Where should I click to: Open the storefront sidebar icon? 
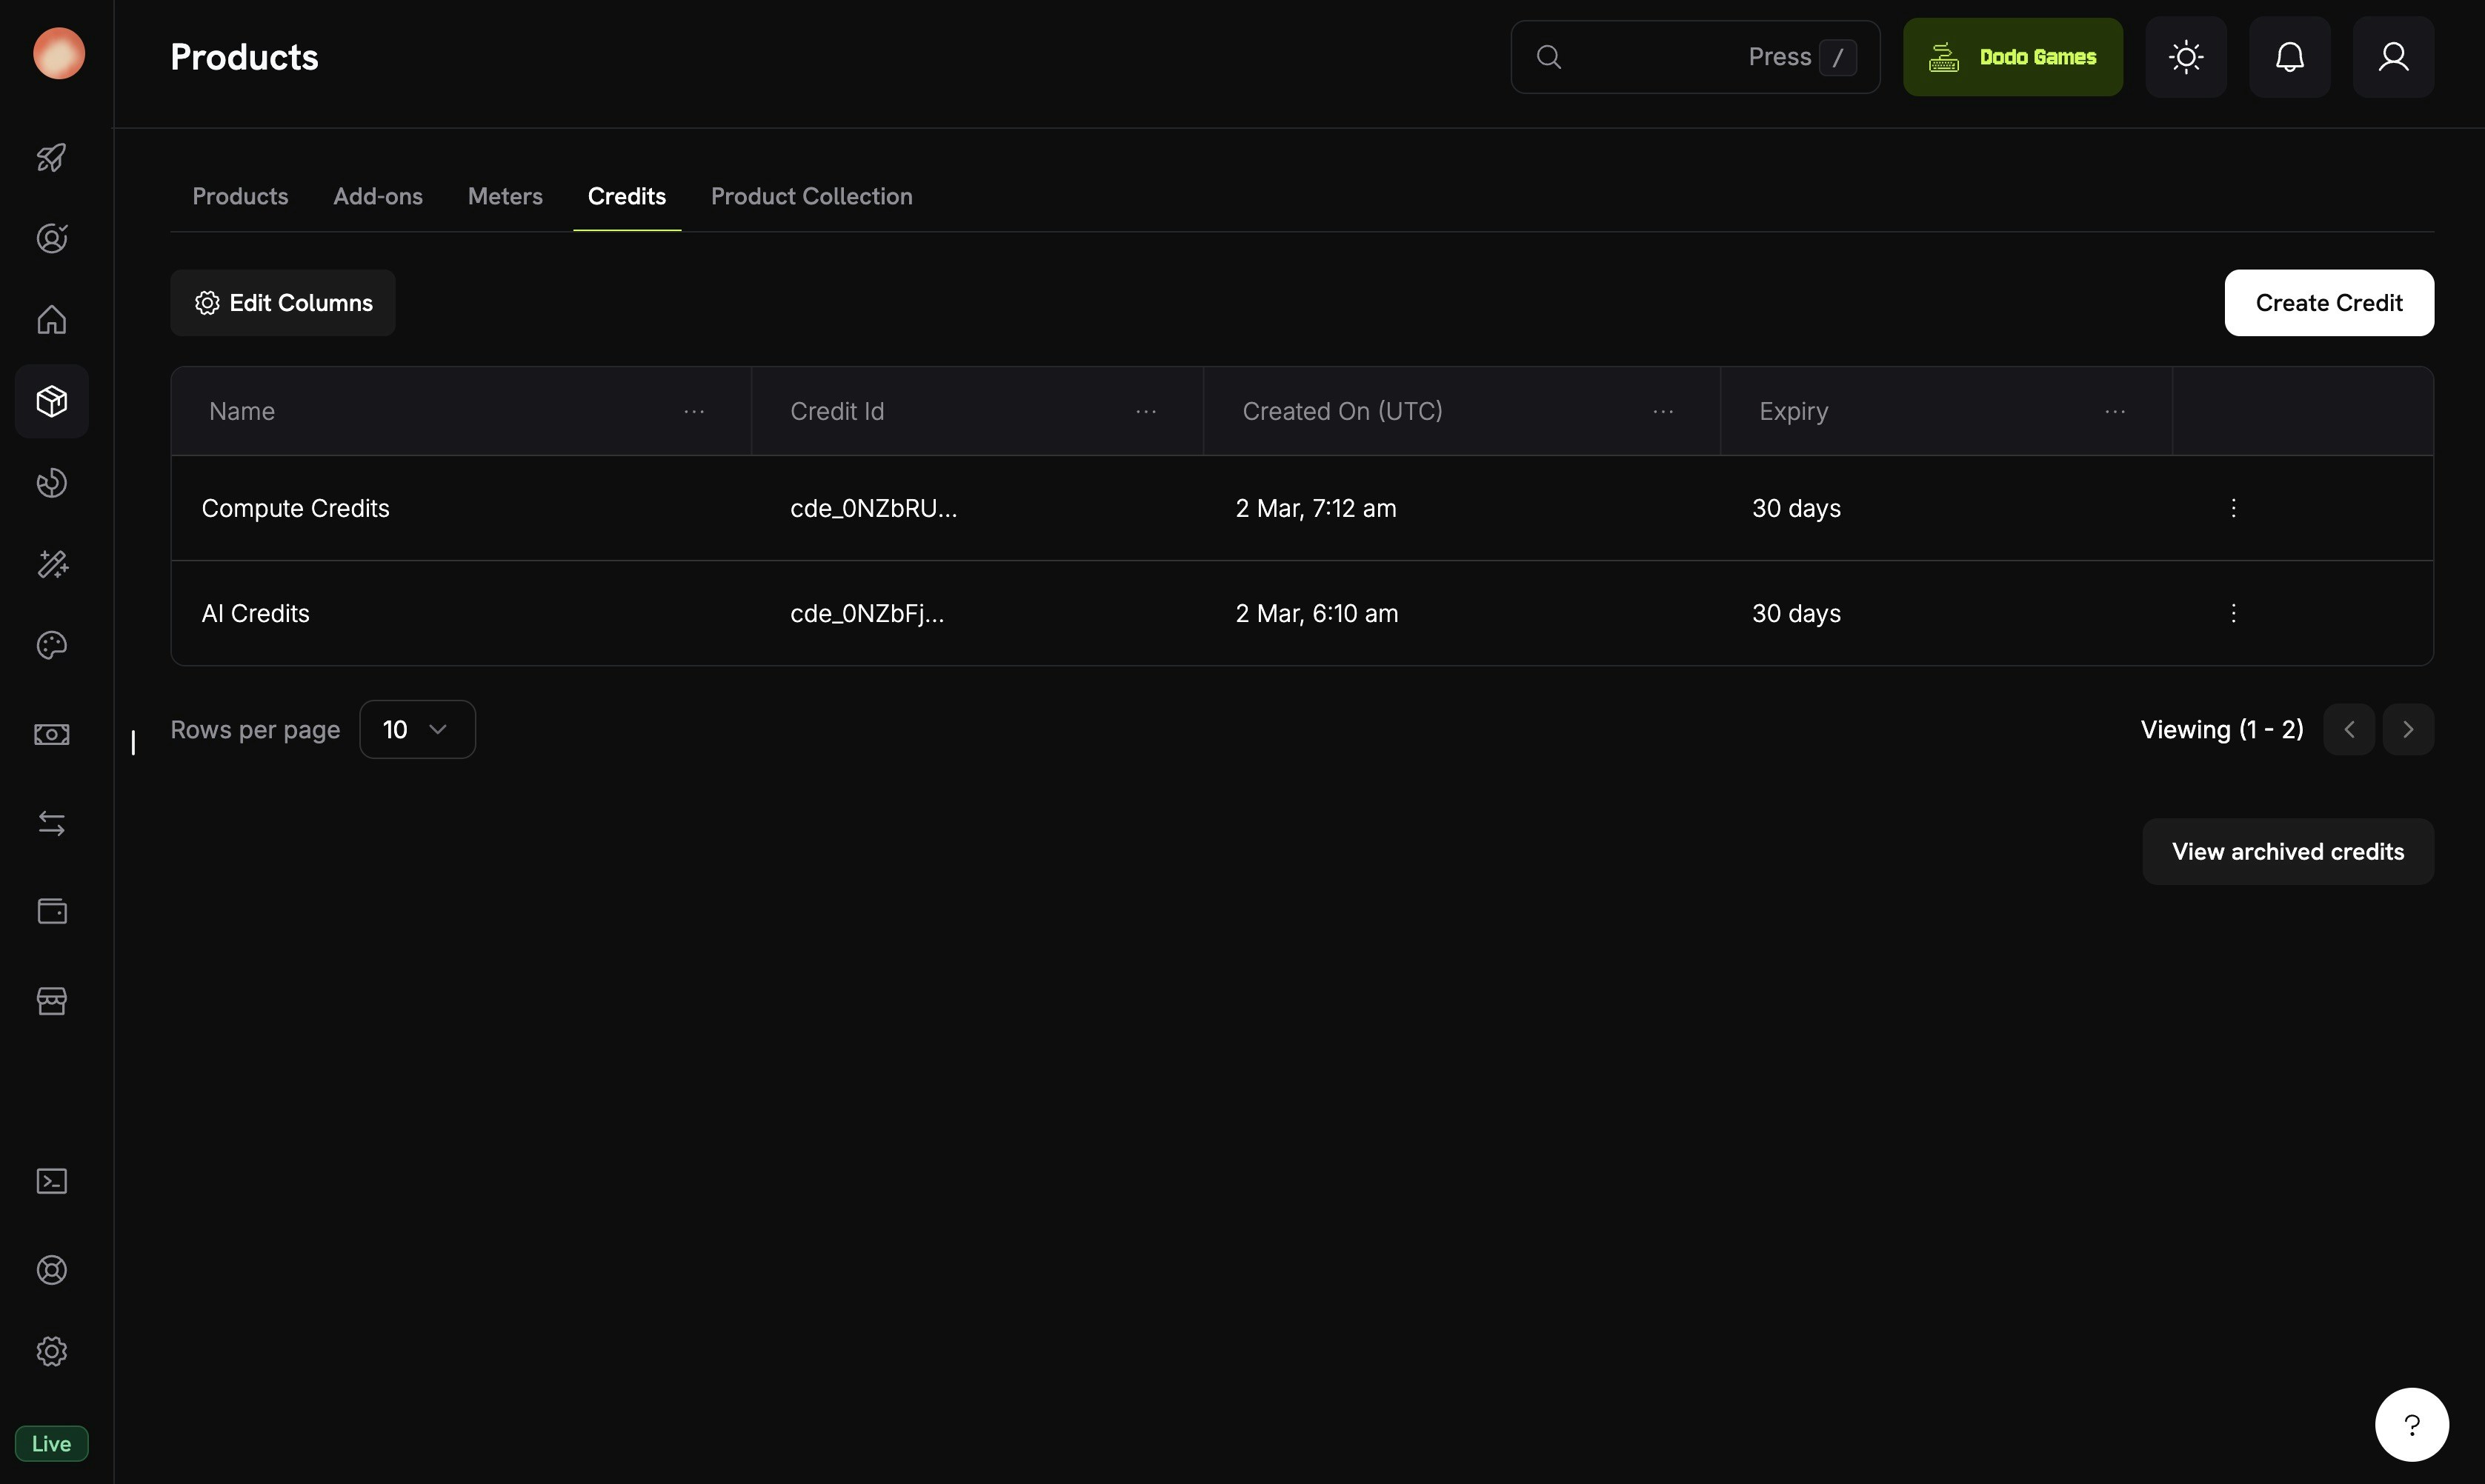[x=51, y=1001]
